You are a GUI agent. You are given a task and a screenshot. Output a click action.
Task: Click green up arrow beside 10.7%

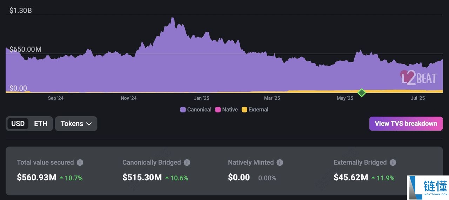[61, 178]
